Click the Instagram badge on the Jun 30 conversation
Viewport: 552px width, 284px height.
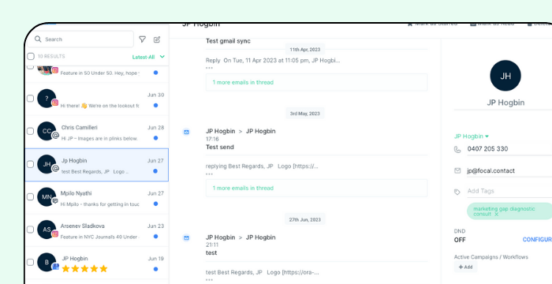click(x=55, y=103)
